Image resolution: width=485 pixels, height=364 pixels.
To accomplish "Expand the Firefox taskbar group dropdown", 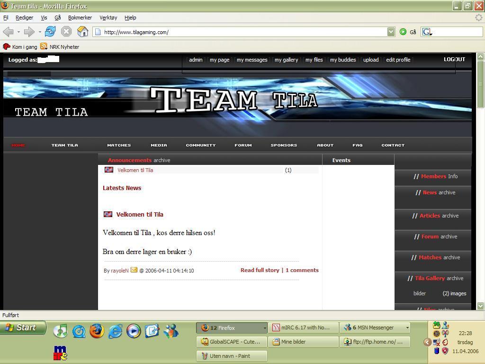I will point(265,328).
